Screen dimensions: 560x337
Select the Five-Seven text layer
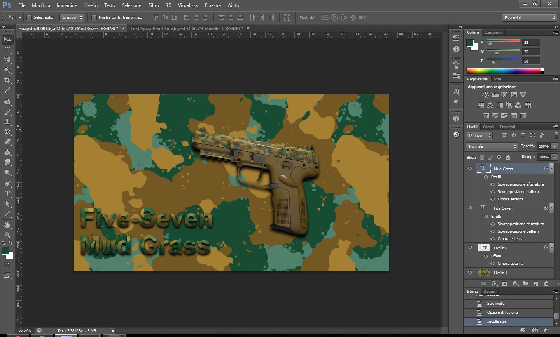point(503,208)
